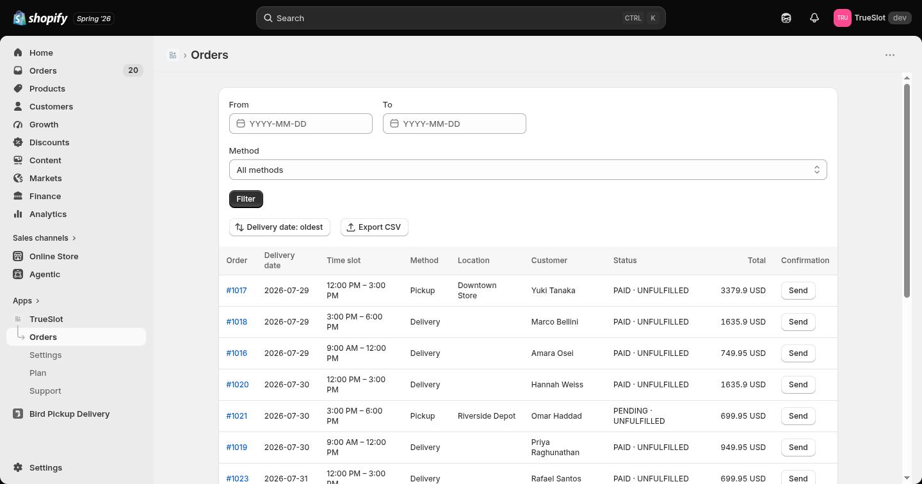Image resolution: width=922 pixels, height=484 pixels.
Task: Open the notifications bell
Action: tap(814, 18)
